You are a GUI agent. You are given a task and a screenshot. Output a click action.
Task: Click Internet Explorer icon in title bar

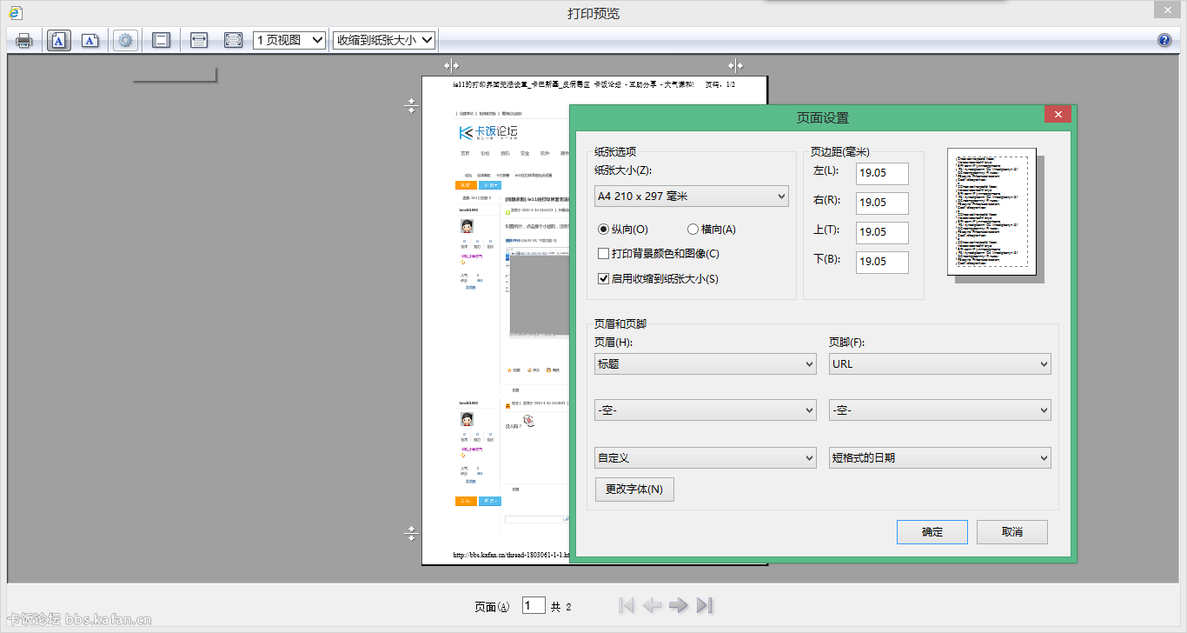pyautogui.click(x=15, y=12)
